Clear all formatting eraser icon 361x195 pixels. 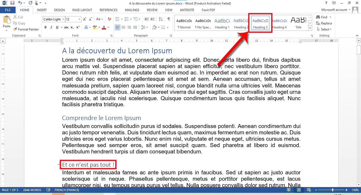(x=110, y=19)
